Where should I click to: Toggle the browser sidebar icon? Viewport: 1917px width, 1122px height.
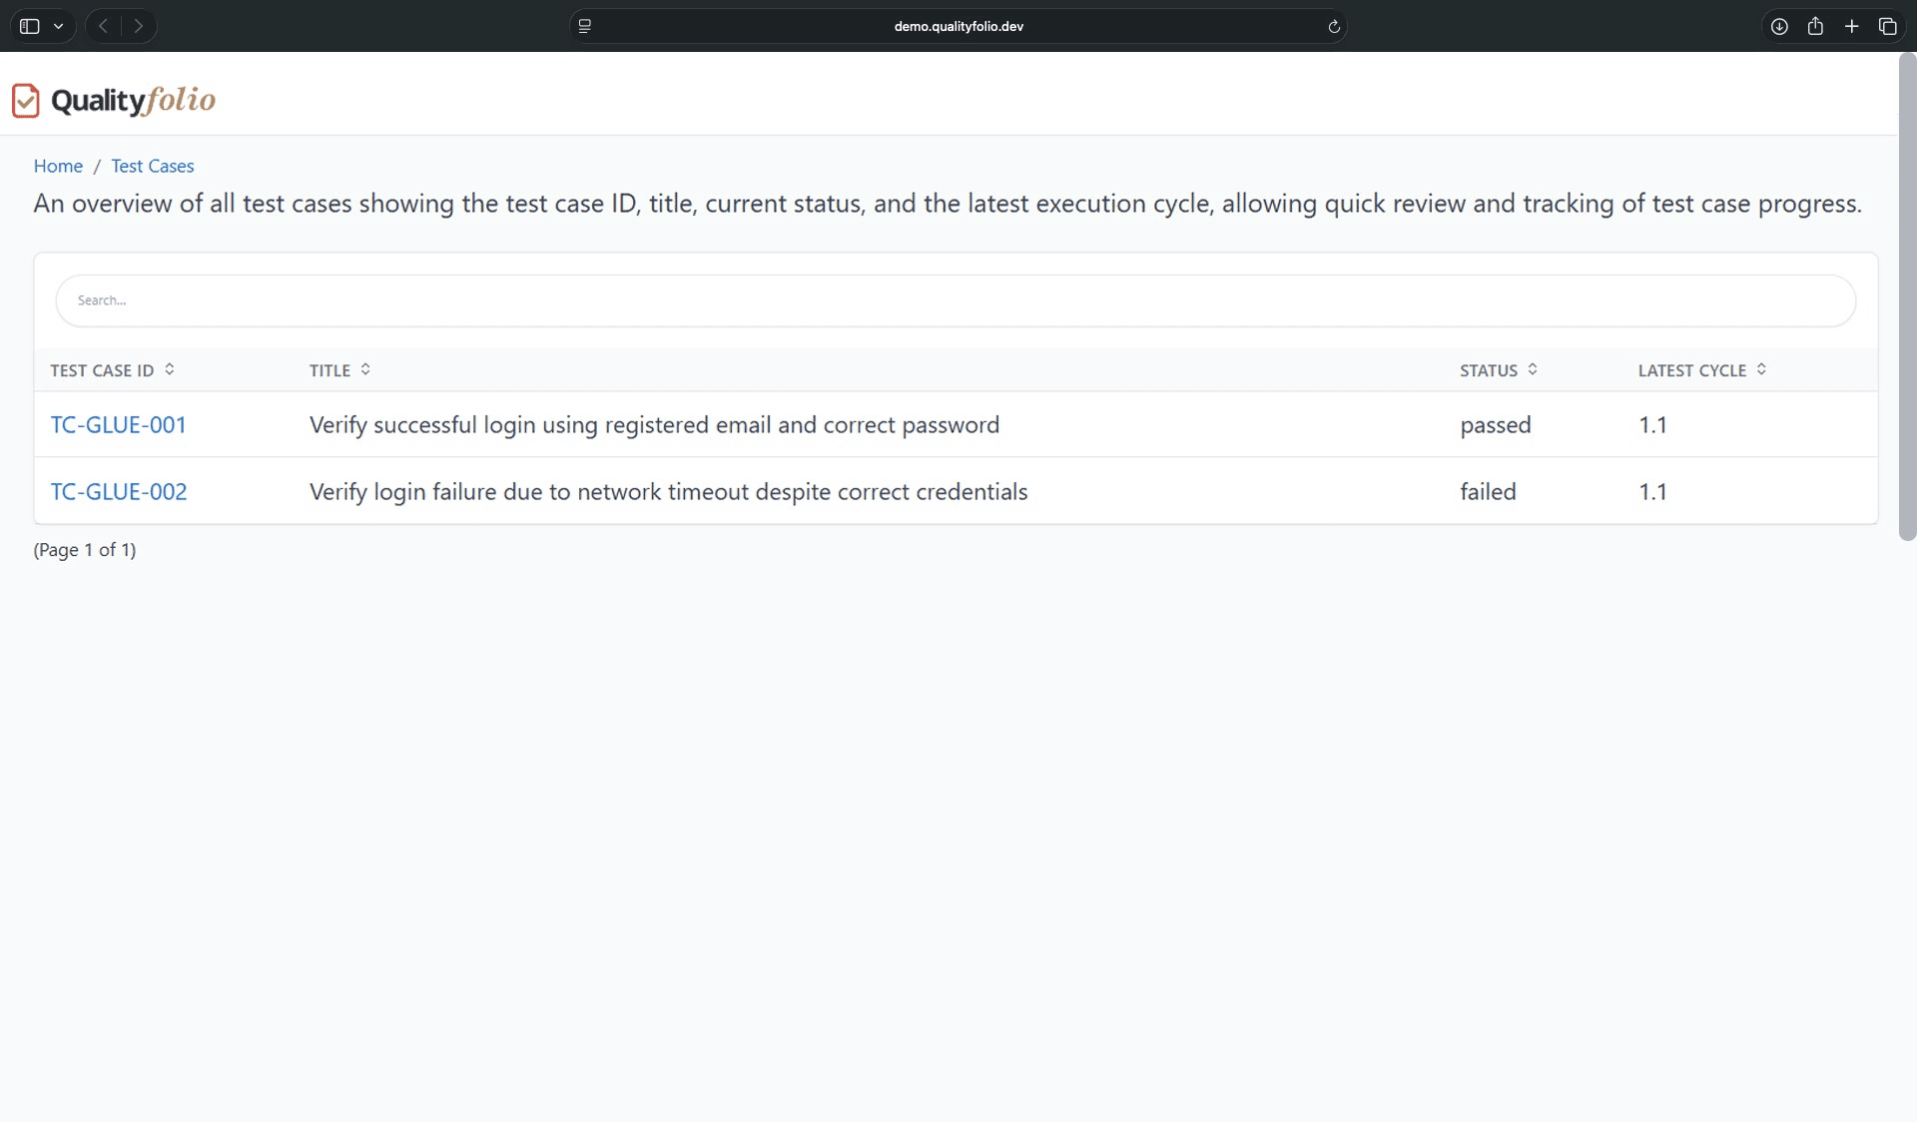30,26
